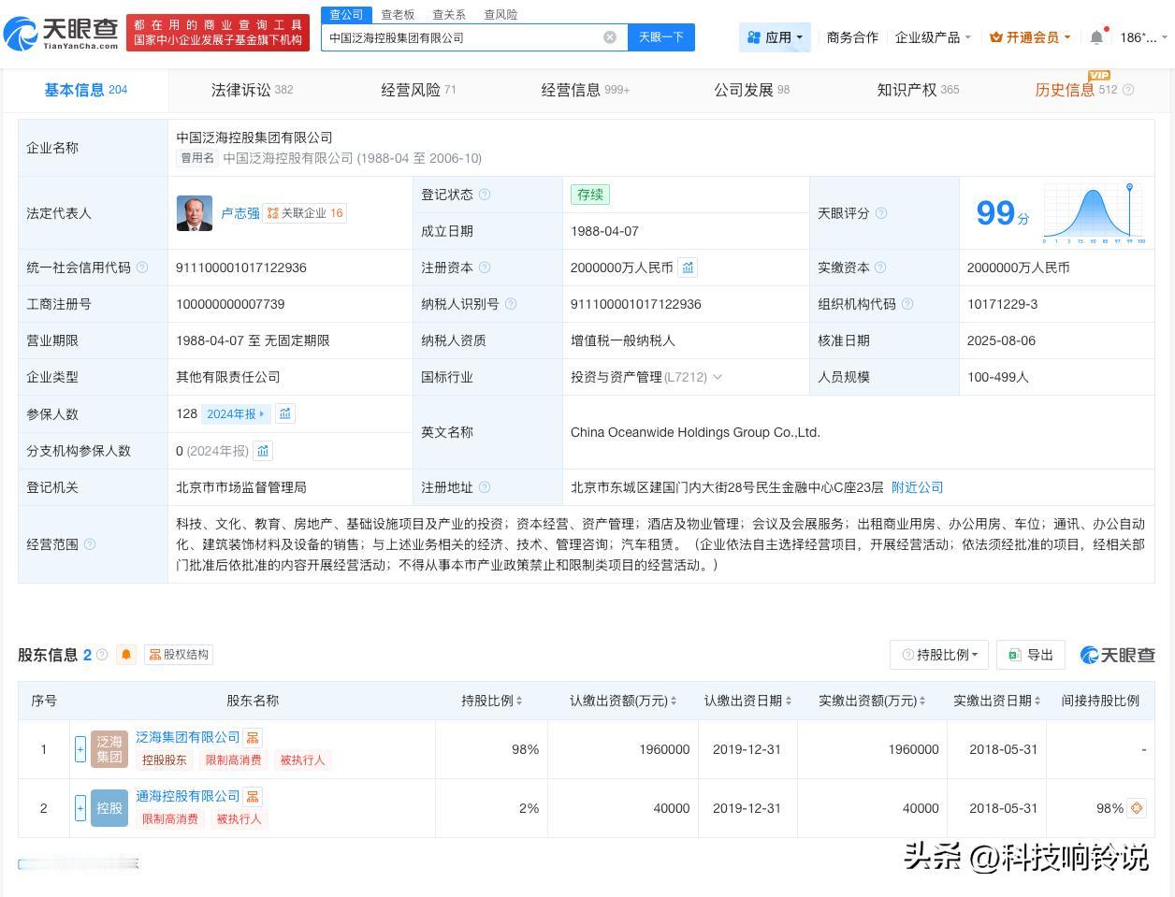This screenshot has width=1175, height=897.
Task: Switch to the 查关系 search tab
Action: tap(449, 15)
